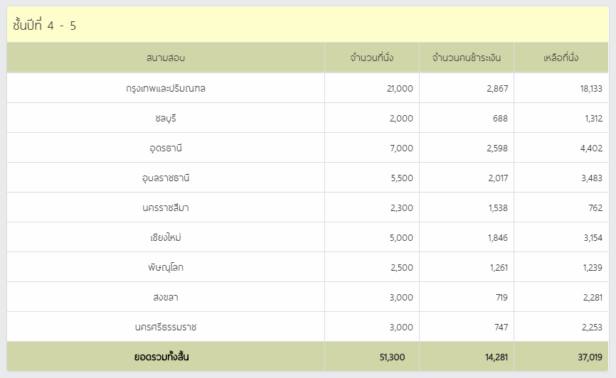
Task: Select the เชียงใหม่ exam venue cell
Action: (x=166, y=237)
